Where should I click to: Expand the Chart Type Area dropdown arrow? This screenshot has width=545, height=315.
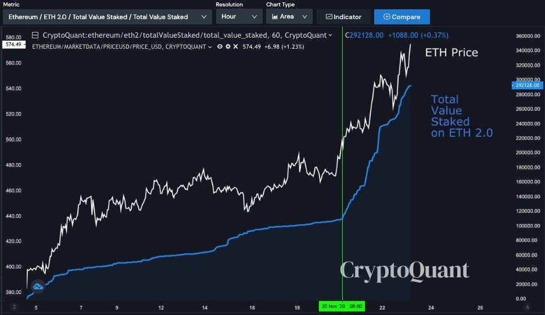tap(304, 17)
